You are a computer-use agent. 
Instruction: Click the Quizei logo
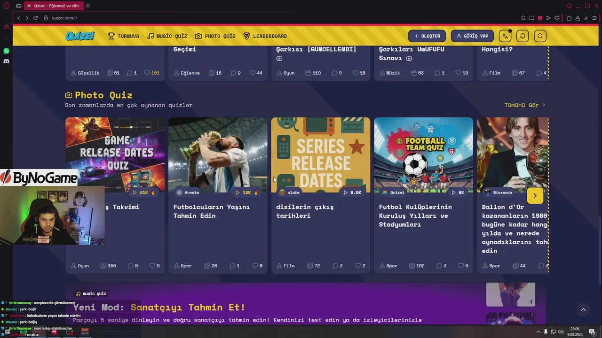[x=80, y=36]
